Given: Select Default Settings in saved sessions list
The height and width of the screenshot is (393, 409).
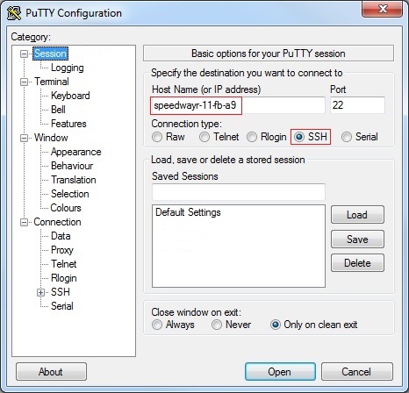Looking at the screenshot, I should [x=188, y=212].
